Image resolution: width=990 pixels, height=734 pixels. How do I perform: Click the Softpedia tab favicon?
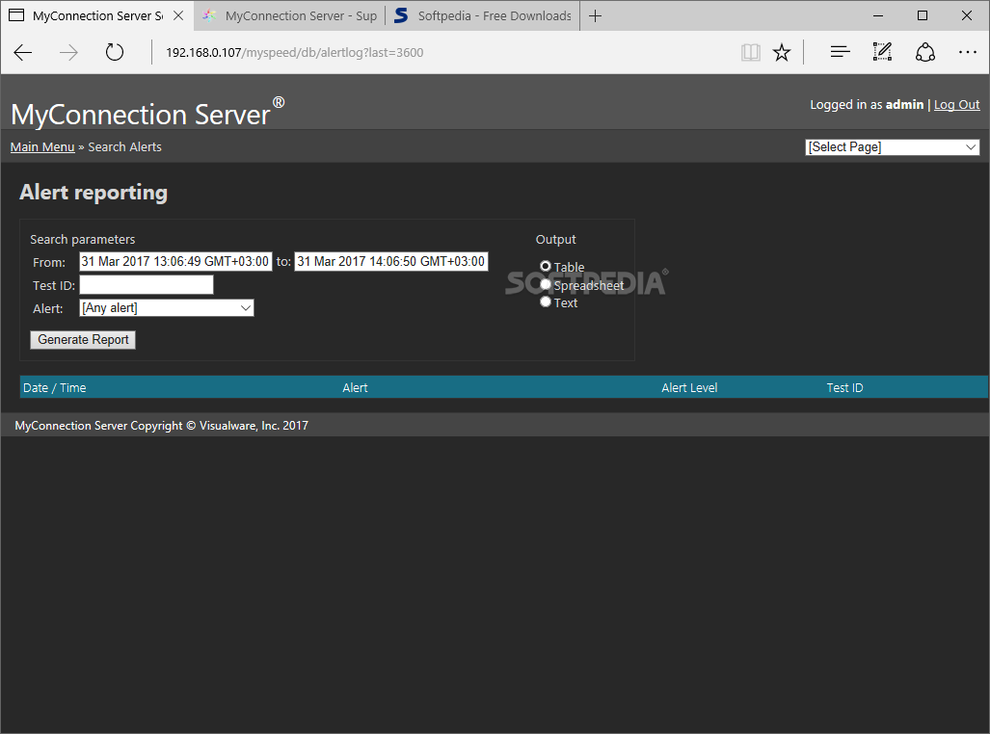tap(401, 15)
